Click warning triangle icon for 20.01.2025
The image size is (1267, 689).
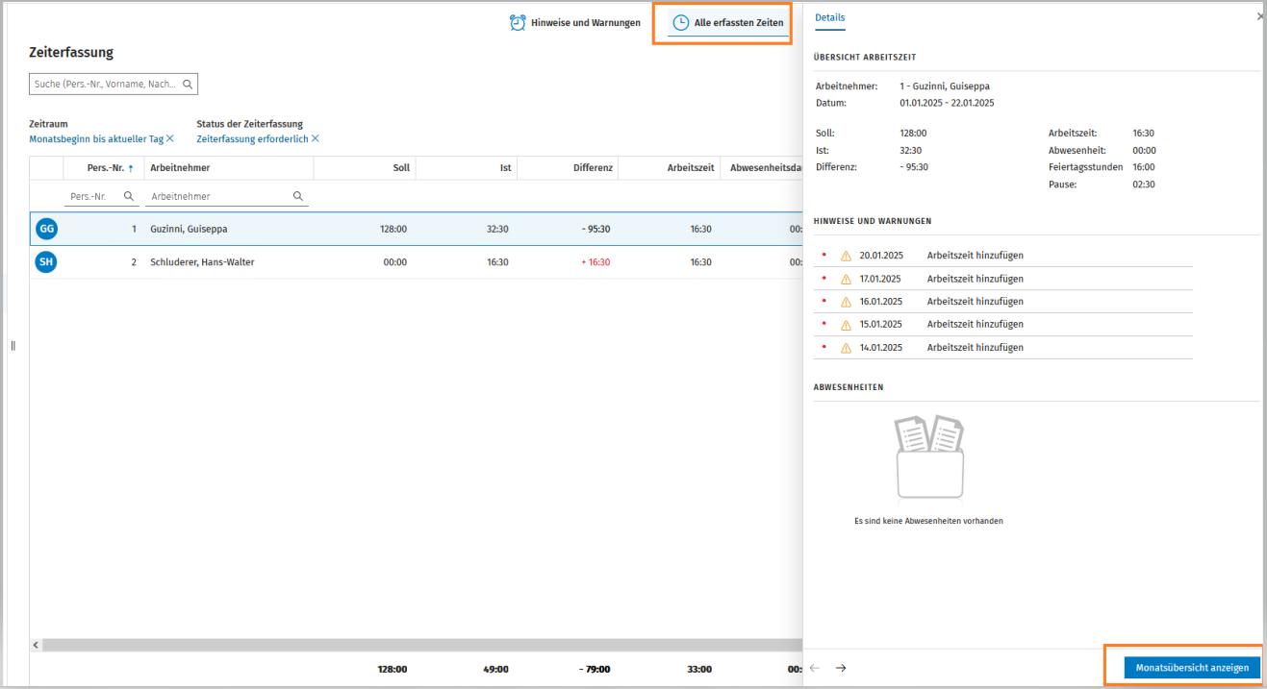coord(847,256)
